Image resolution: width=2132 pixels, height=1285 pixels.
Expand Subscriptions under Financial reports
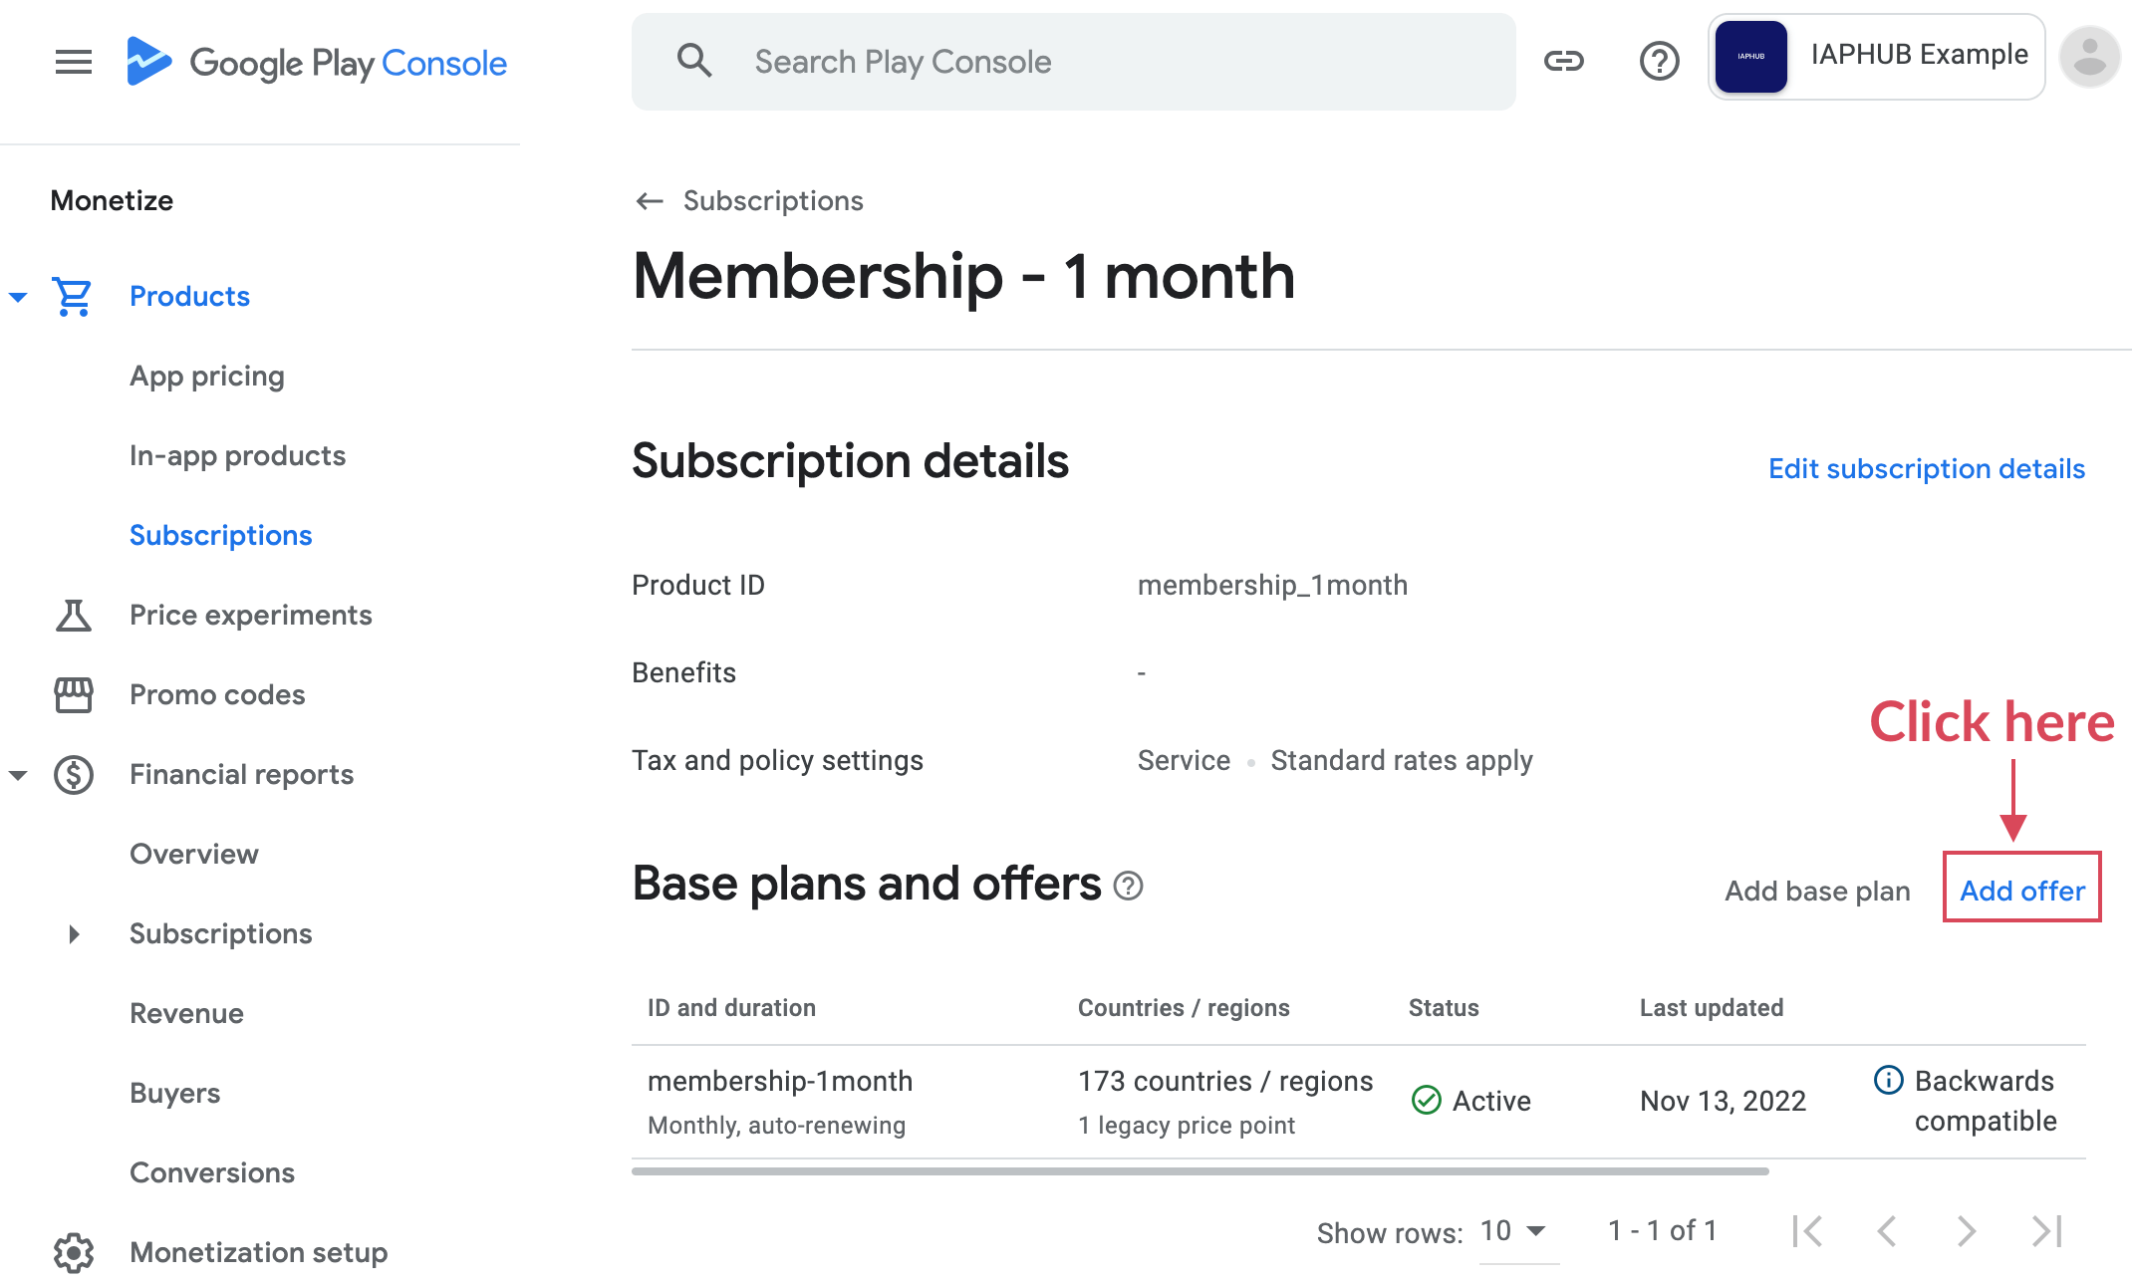[74, 934]
